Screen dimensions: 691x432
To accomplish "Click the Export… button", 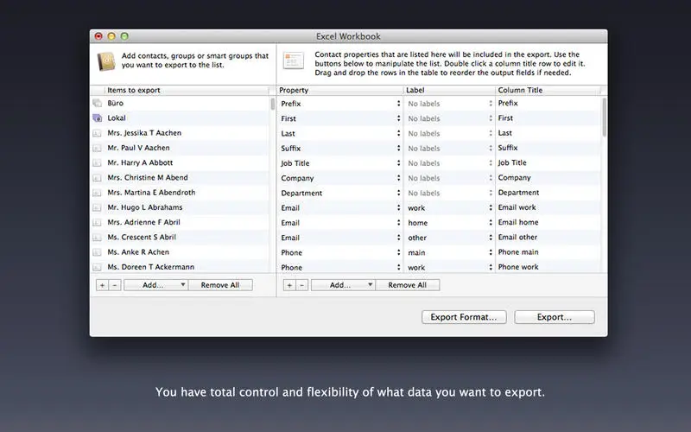I will click(555, 317).
